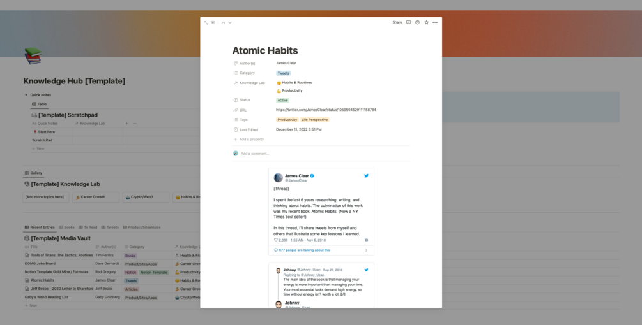The width and height of the screenshot is (642, 325).
Task: Go to previous entry with up chevron
Action: tap(223, 22)
